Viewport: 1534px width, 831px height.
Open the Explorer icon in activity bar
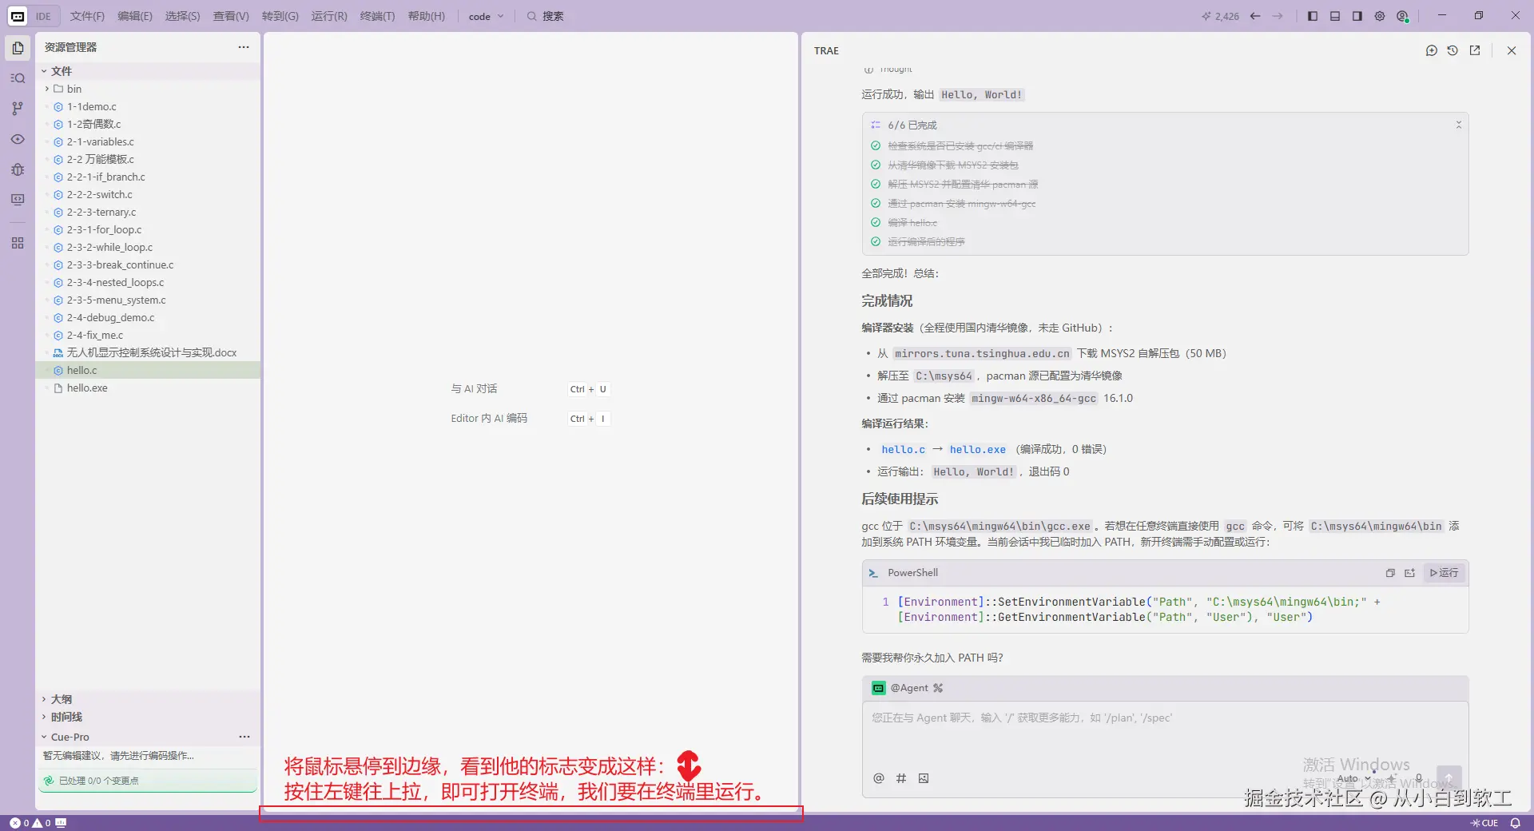18,48
